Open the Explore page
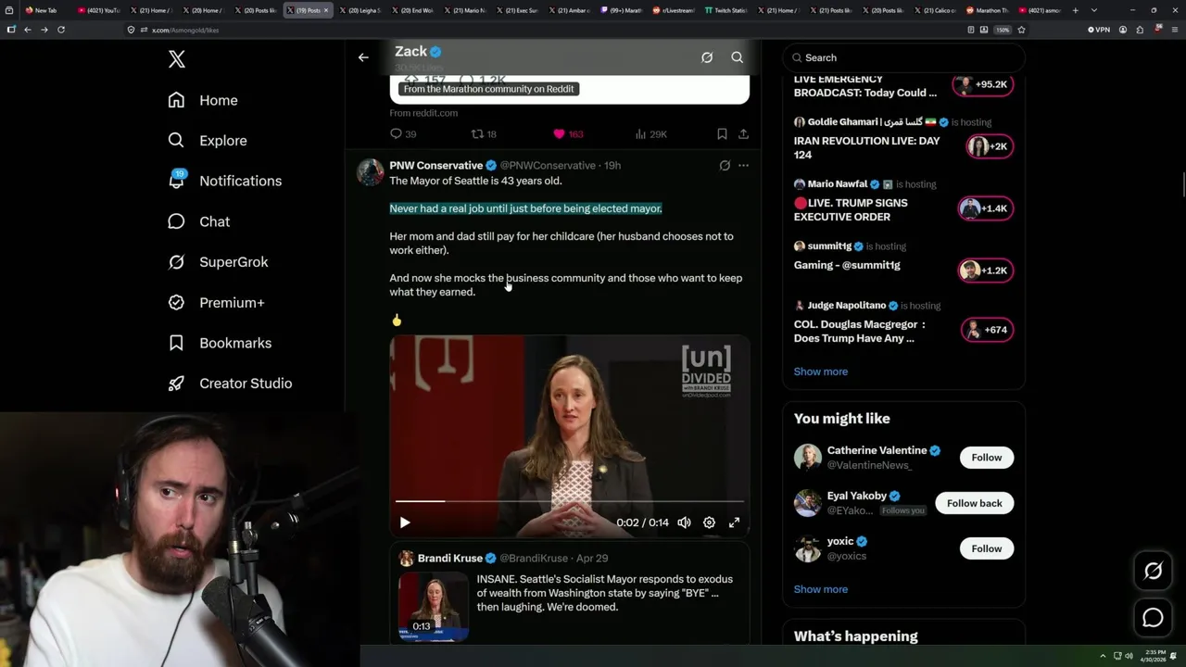 point(208,141)
